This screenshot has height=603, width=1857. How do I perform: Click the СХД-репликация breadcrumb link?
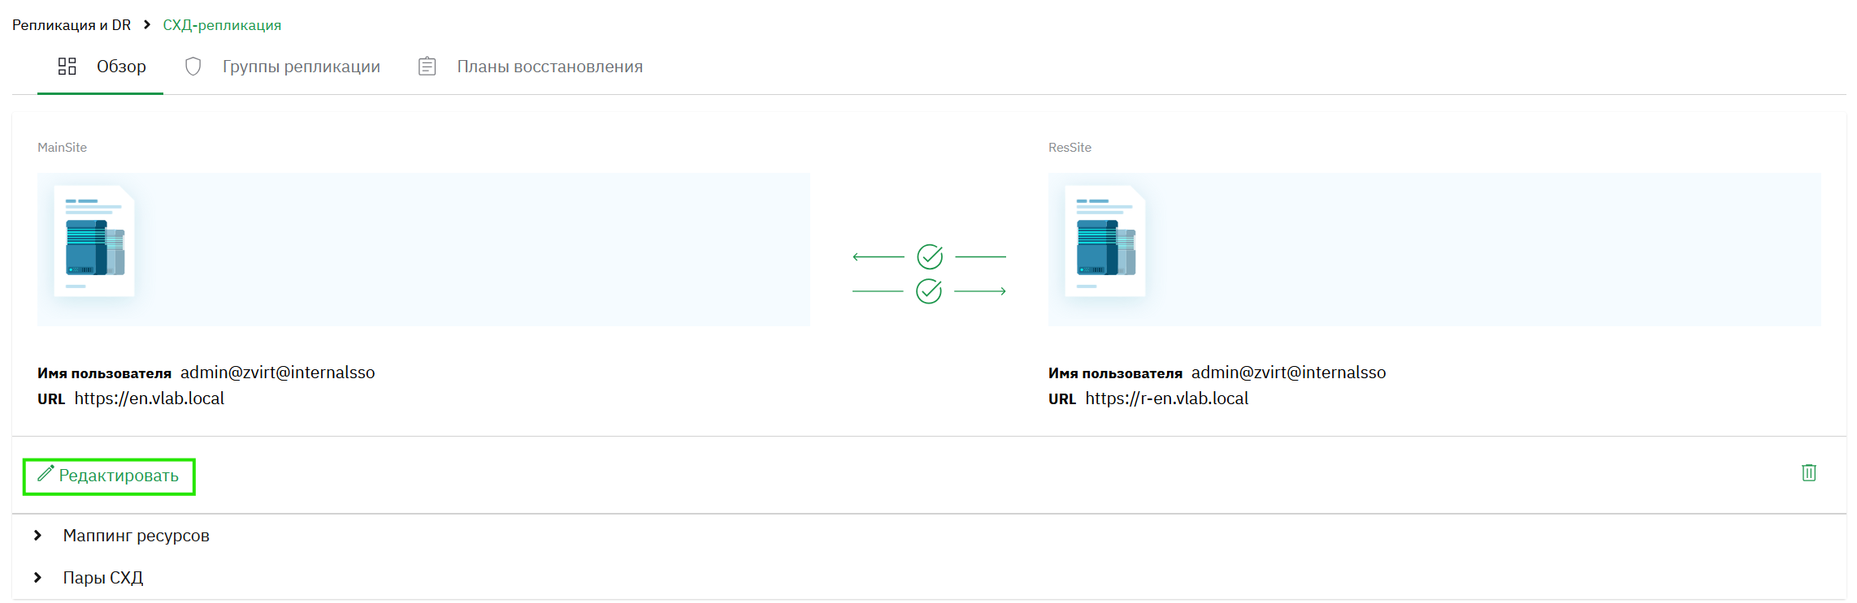click(x=222, y=25)
